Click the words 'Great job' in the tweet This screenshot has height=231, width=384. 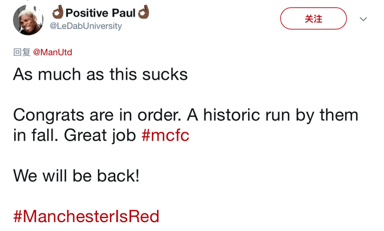pyautogui.click(x=100, y=135)
